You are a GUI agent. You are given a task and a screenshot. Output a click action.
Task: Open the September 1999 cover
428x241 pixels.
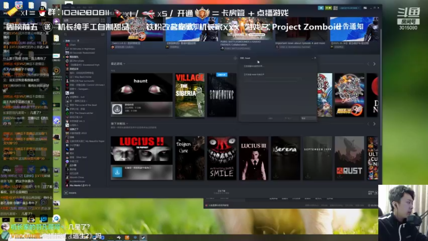[x=317, y=158]
